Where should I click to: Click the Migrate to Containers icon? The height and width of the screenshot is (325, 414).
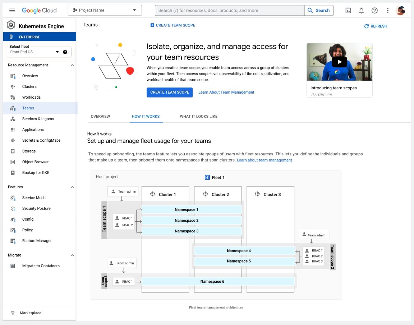click(x=13, y=266)
